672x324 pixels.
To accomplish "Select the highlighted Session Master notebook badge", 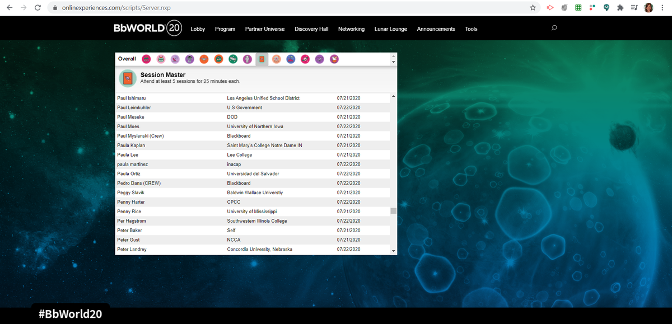I will (x=262, y=59).
